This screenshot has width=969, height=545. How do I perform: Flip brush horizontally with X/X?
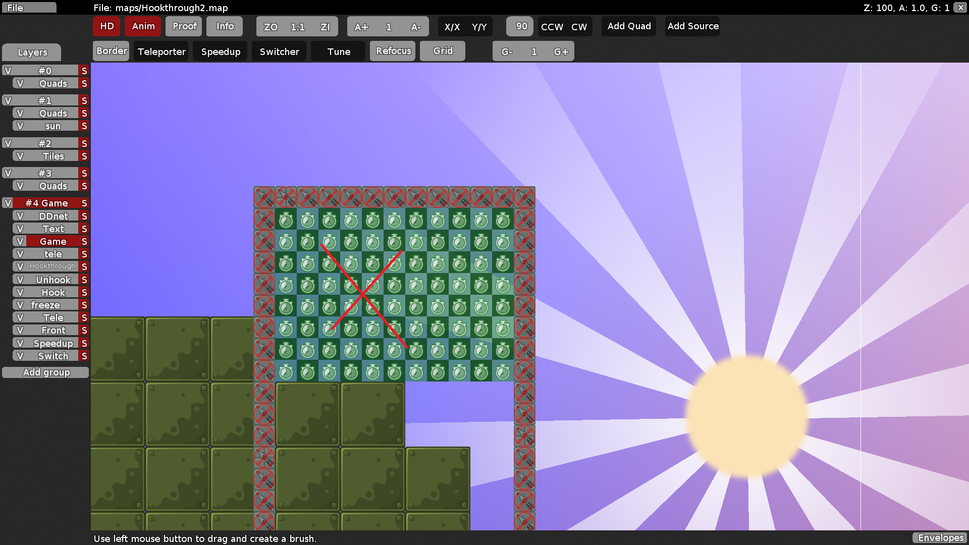pyautogui.click(x=451, y=26)
